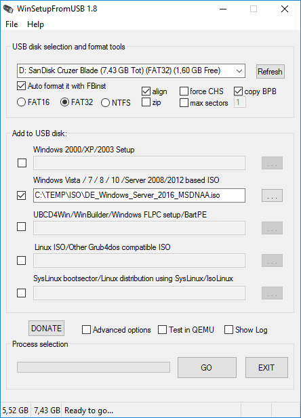Image resolution: width=301 pixels, height=418 pixels.
Task: Open the USB disk selection dropdown
Action: click(x=131, y=70)
